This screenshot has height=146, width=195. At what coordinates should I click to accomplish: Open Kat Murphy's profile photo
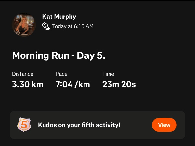pos(23,25)
